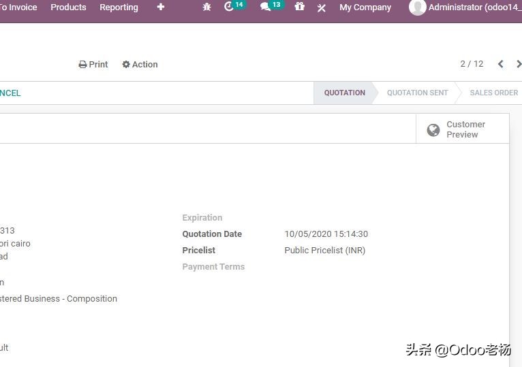This screenshot has width=522, height=367.
Task: Open the Reporting menu
Action: coord(119,7)
